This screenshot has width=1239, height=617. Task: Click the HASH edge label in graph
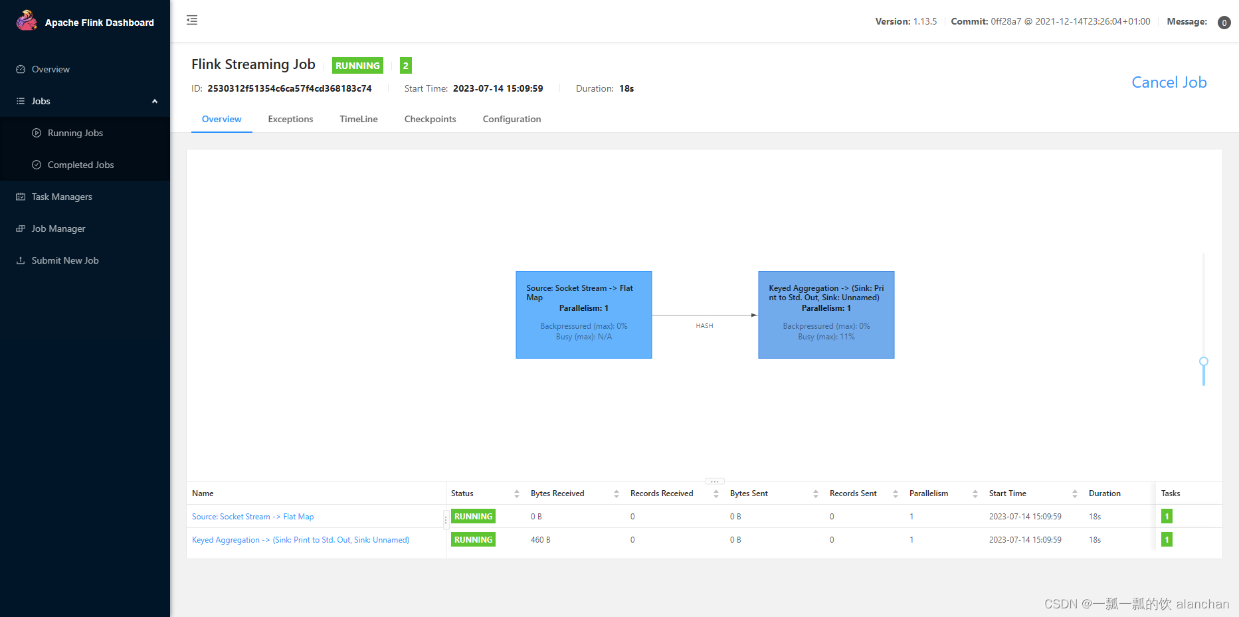704,326
